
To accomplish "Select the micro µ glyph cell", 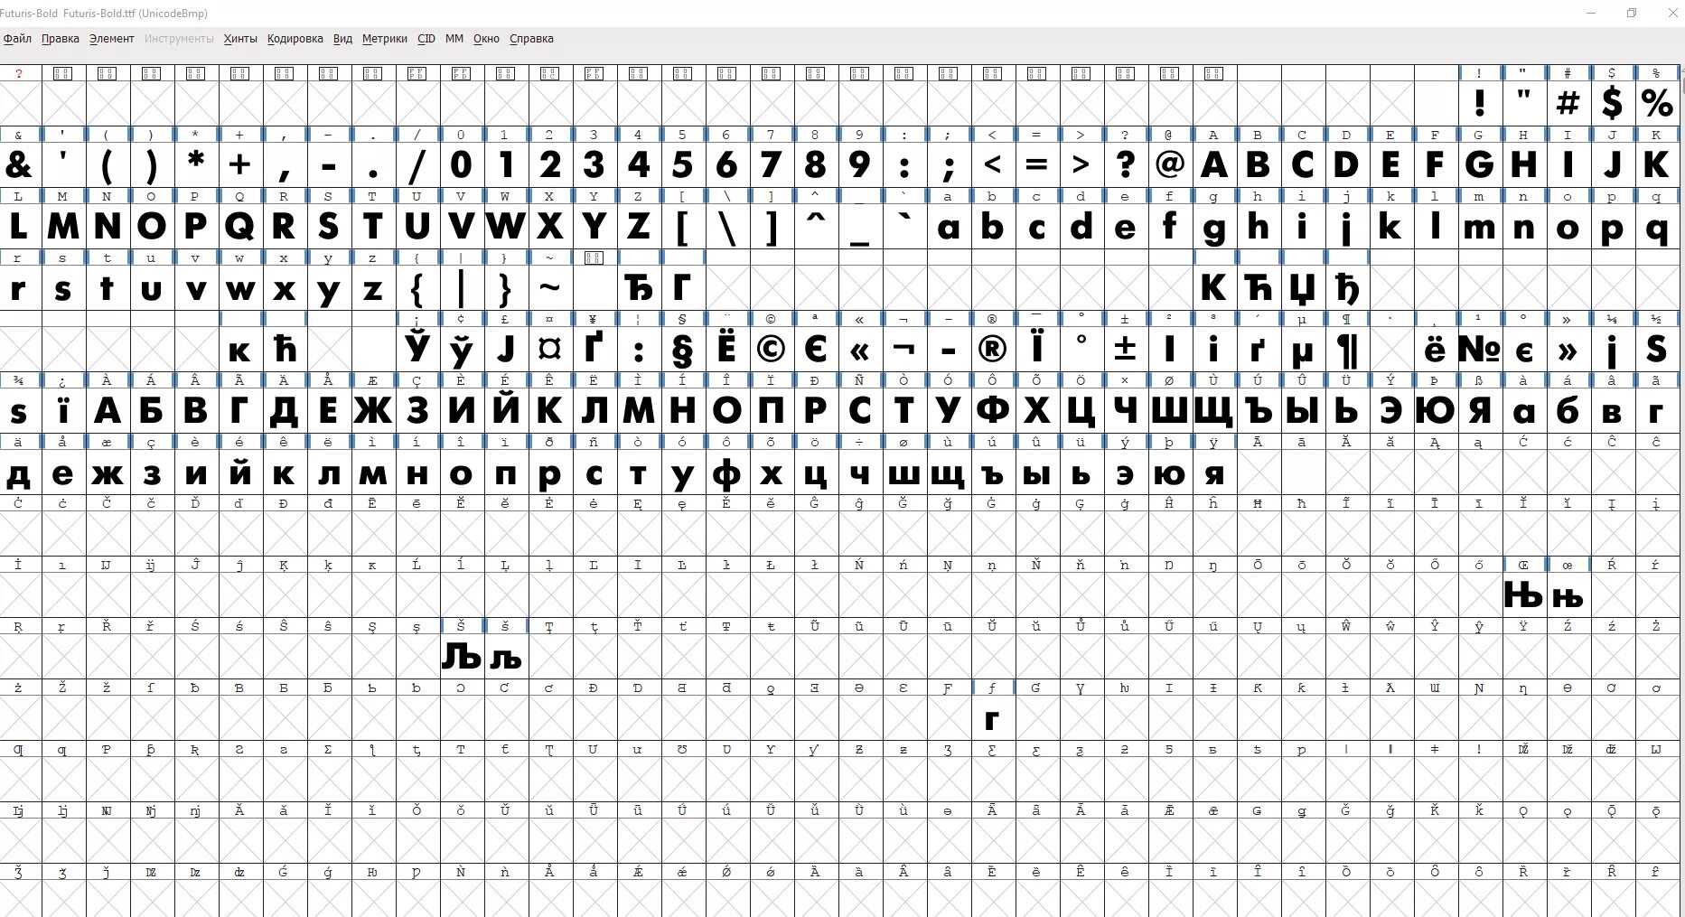I will 1303,350.
